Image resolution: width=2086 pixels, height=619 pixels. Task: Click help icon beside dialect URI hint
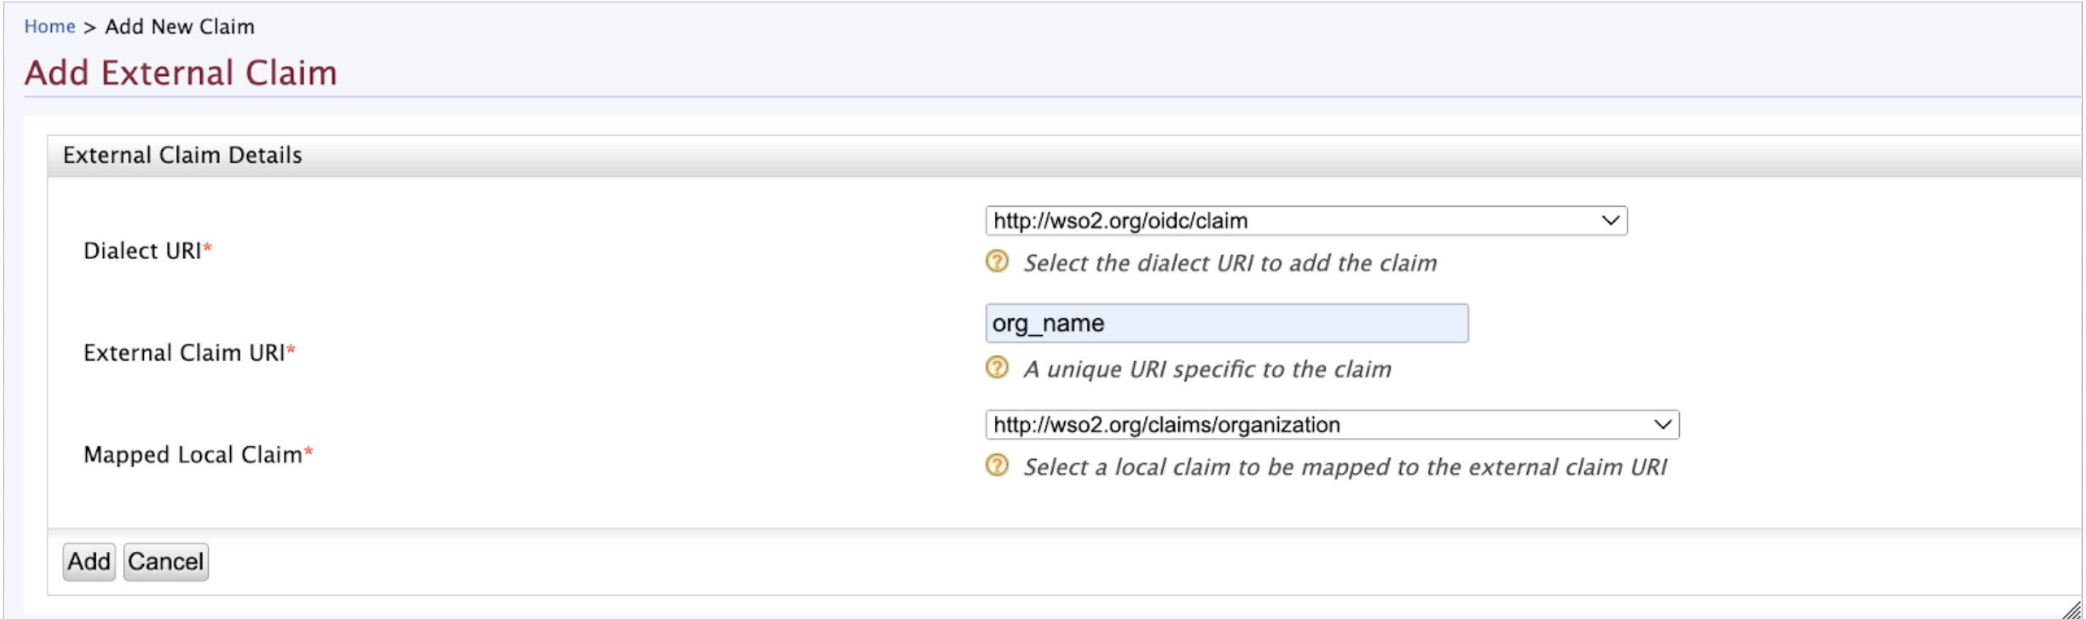click(x=997, y=261)
